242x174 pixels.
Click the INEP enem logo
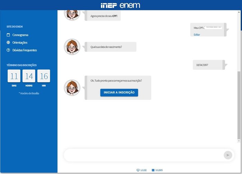120,6
